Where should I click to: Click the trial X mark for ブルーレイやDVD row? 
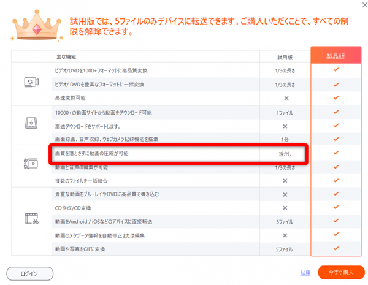click(x=285, y=194)
